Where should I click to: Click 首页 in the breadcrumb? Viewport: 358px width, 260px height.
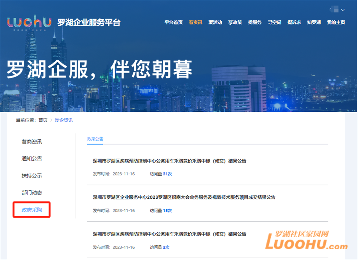click(x=43, y=120)
